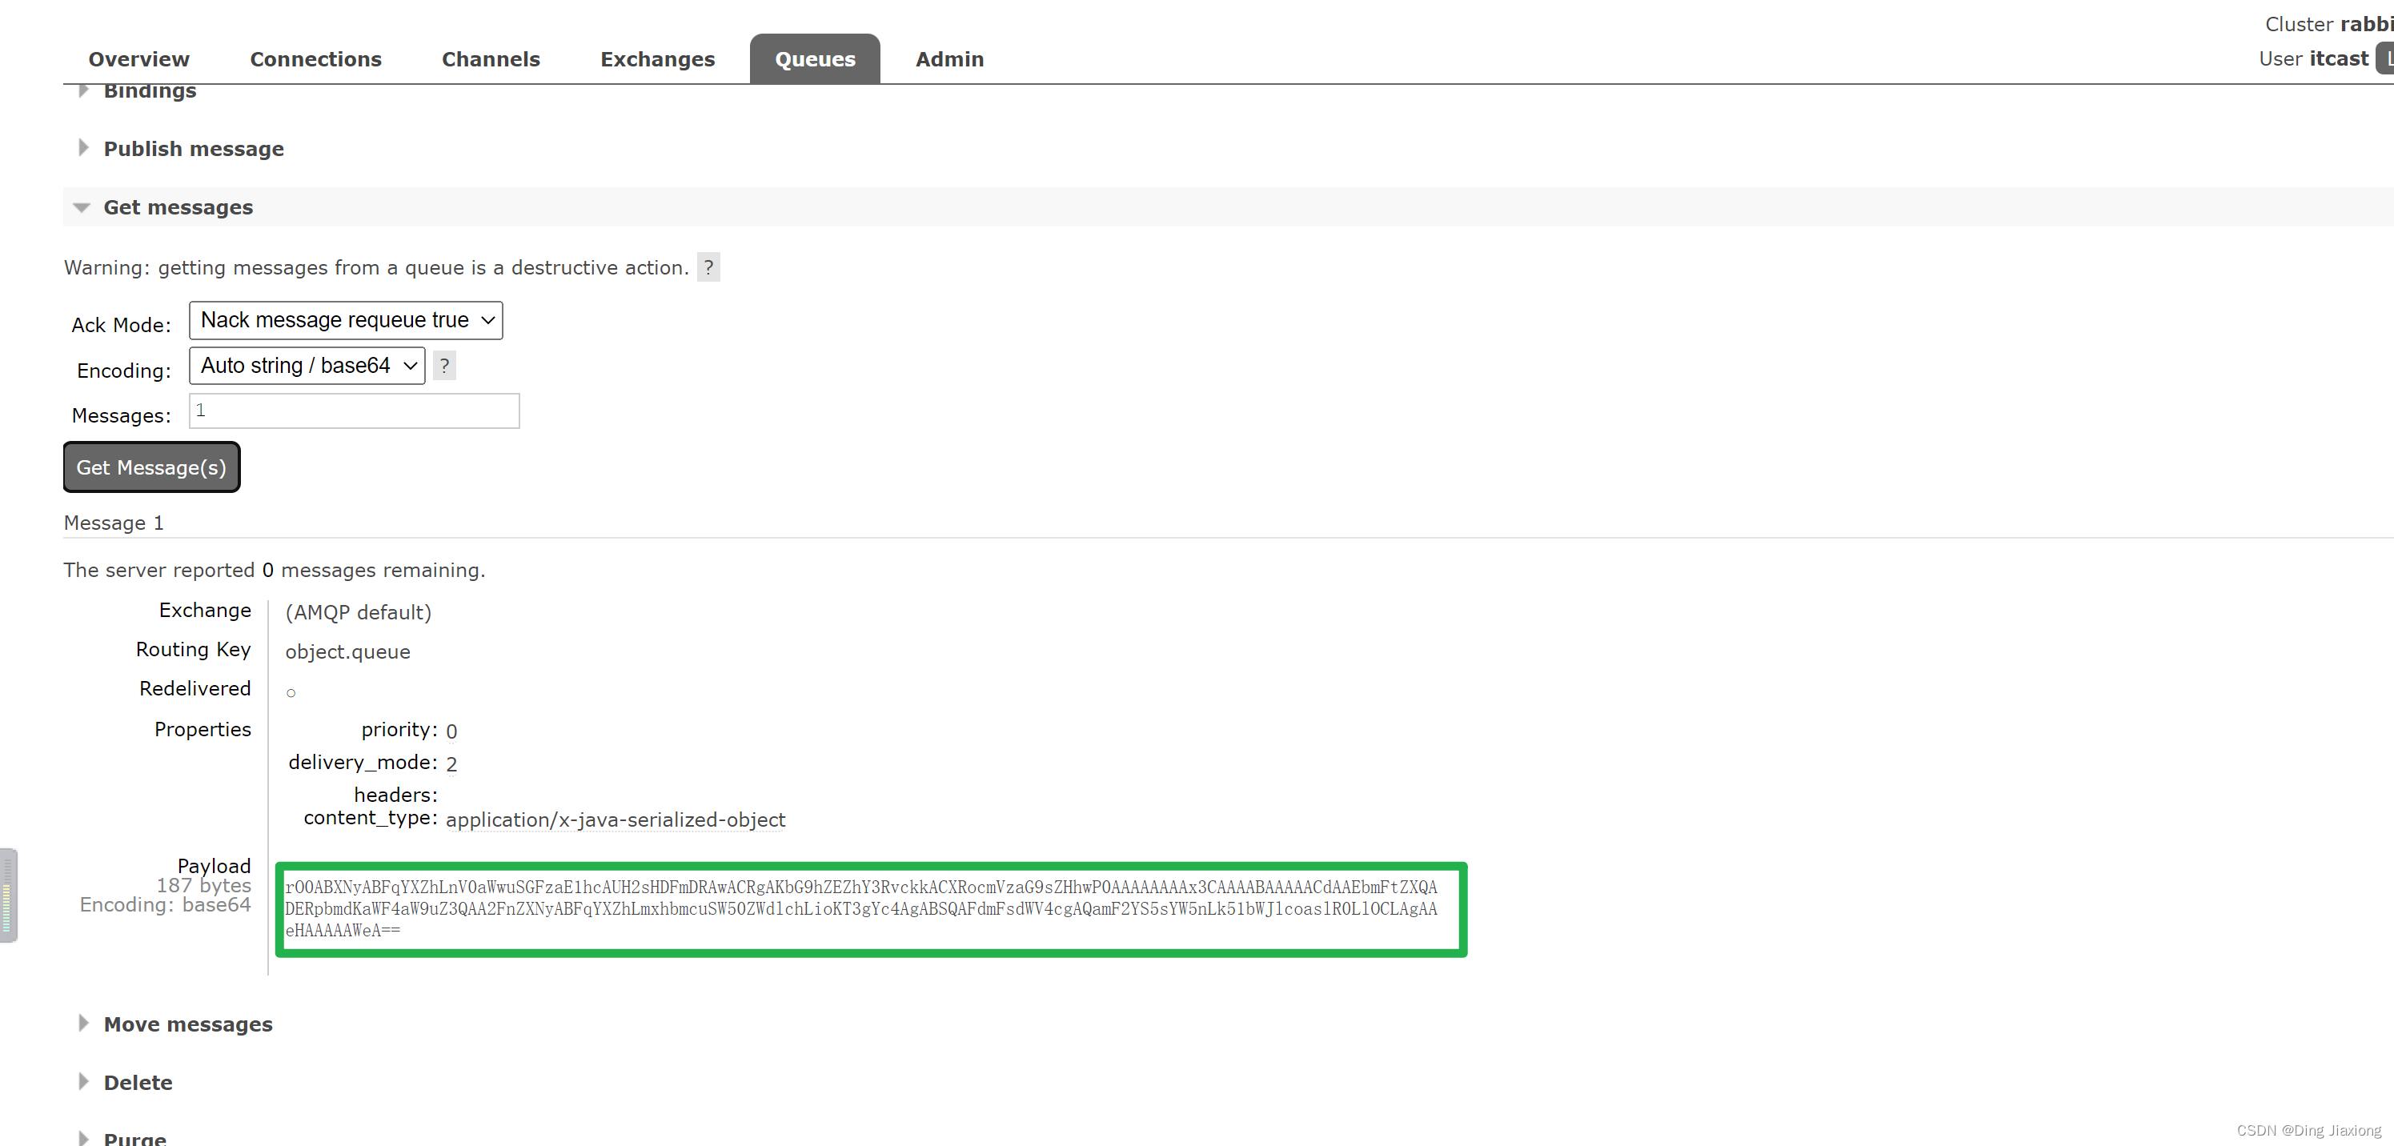Click the Move messages triangle icon
The image size is (2394, 1146).
tap(82, 1024)
